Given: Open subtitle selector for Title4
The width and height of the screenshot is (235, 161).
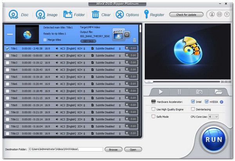Looking at the screenshot, I should pyautogui.click(x=120, y=70).
